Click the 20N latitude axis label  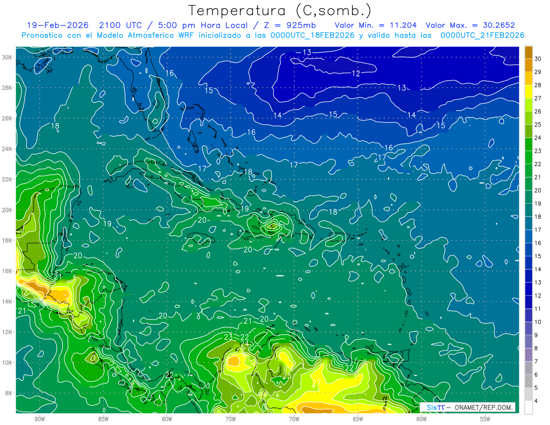pos(7,210)
